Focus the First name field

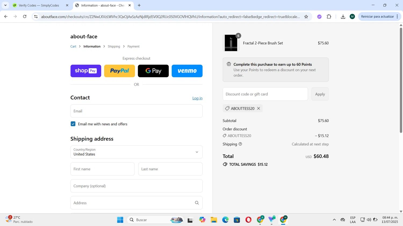tap(103, 169)
